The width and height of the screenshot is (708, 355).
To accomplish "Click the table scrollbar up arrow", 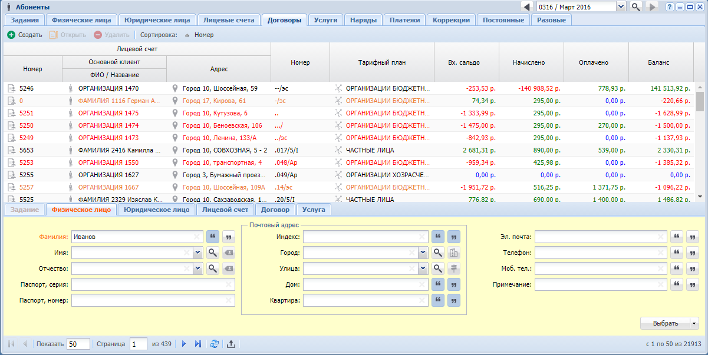I will pyautogui.click(x=700, y=86).
